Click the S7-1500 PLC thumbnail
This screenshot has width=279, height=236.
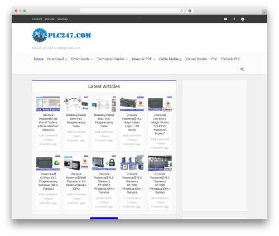click(x=132, y=163)
